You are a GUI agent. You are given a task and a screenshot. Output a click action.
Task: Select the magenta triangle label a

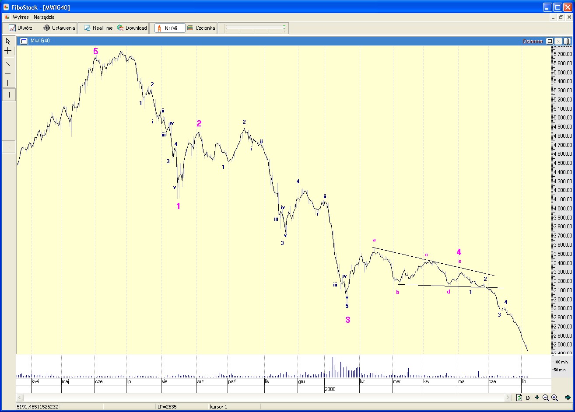click(374, 240)
